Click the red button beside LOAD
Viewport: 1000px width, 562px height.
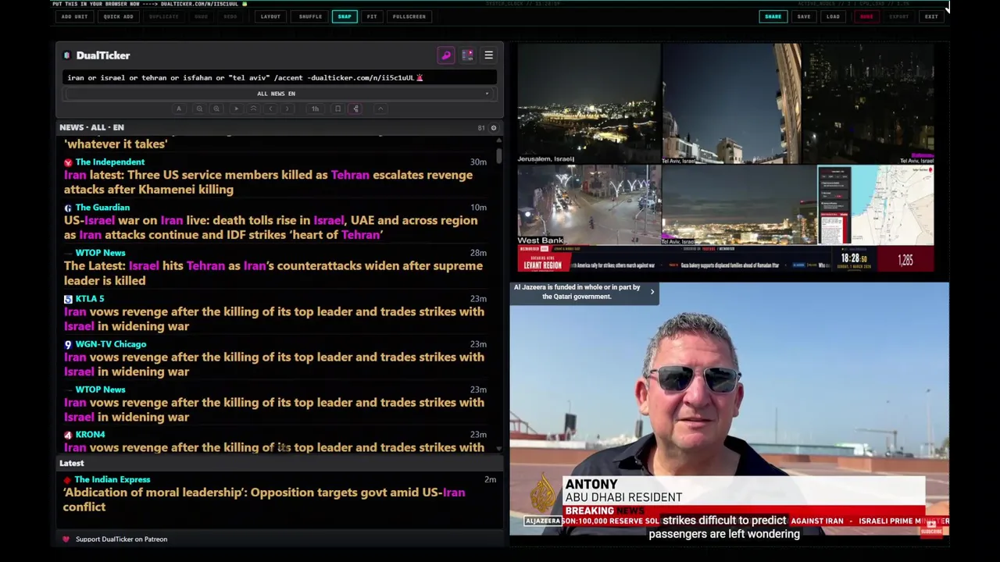(x=866, y=16)
